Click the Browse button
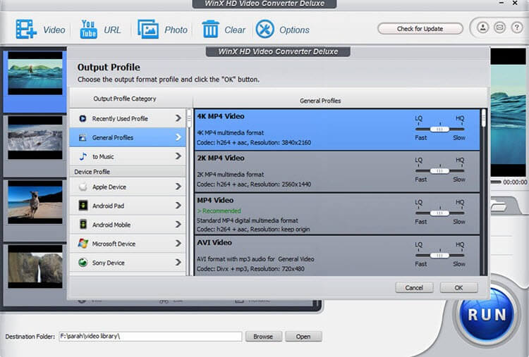The width and height of the screenshot is (529, 357). [263, 336]
